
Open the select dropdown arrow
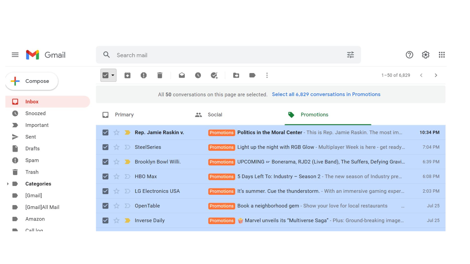[113, 75]
